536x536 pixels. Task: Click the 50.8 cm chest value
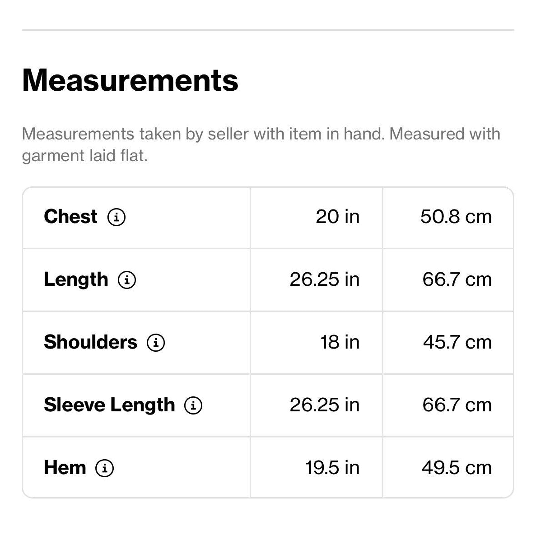456,217
